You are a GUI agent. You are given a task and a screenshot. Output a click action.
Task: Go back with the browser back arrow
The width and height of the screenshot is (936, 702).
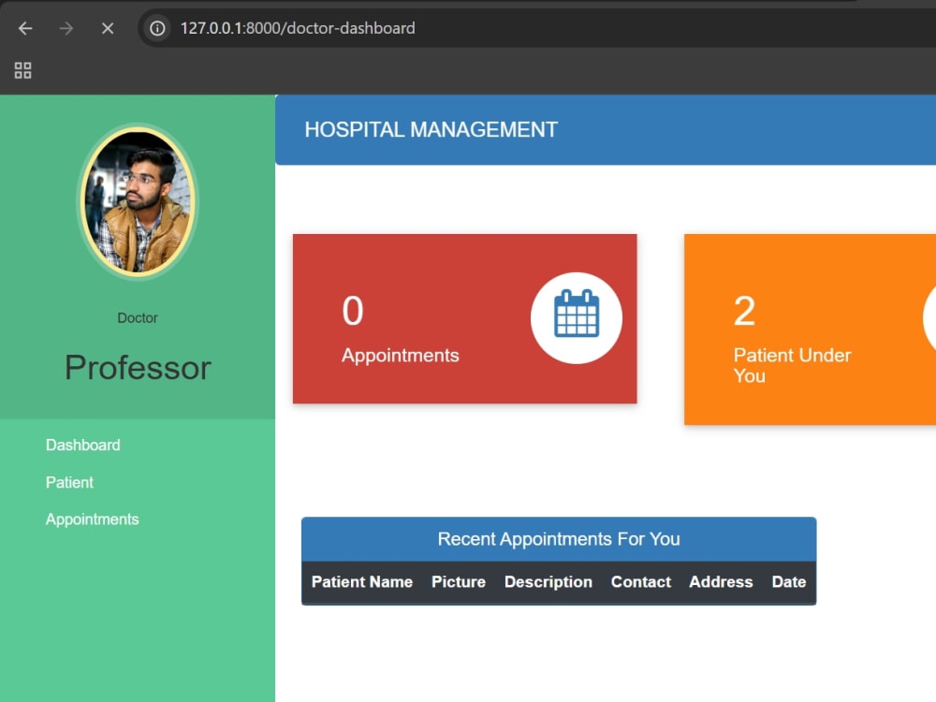[25, 28]
